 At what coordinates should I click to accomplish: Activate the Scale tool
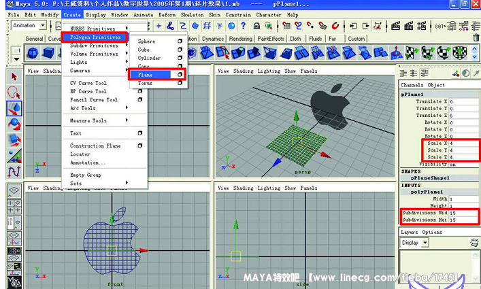14,140
